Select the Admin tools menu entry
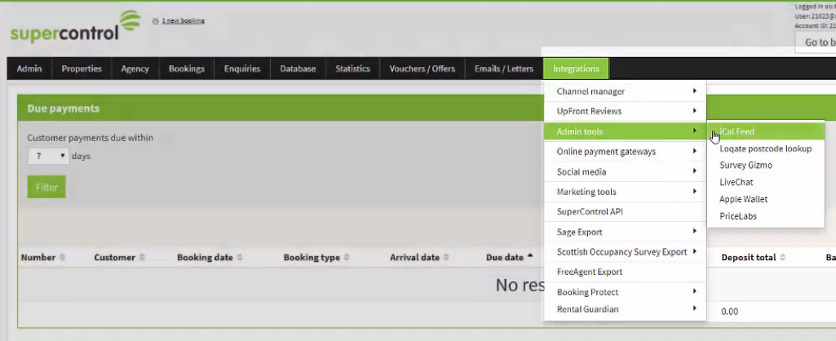This screenshot has width=836, height=341. [x=625, y=131]
